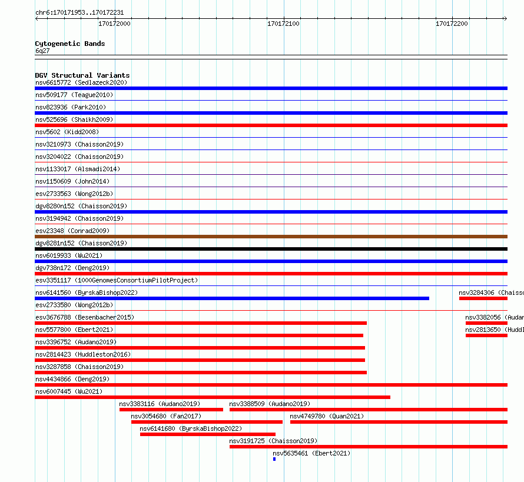Screen dimensions: 524x482
Task: Click the esv3351117 1000GenomesConsortiumPilotProject label
Action: tap(117, 280)
